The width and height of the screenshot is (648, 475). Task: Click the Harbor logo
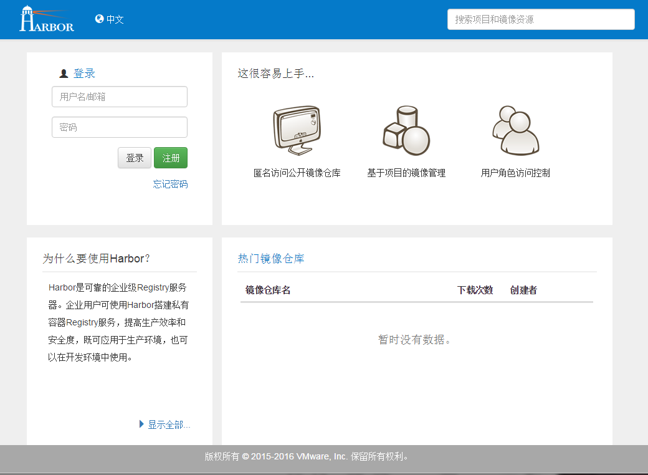47,19
